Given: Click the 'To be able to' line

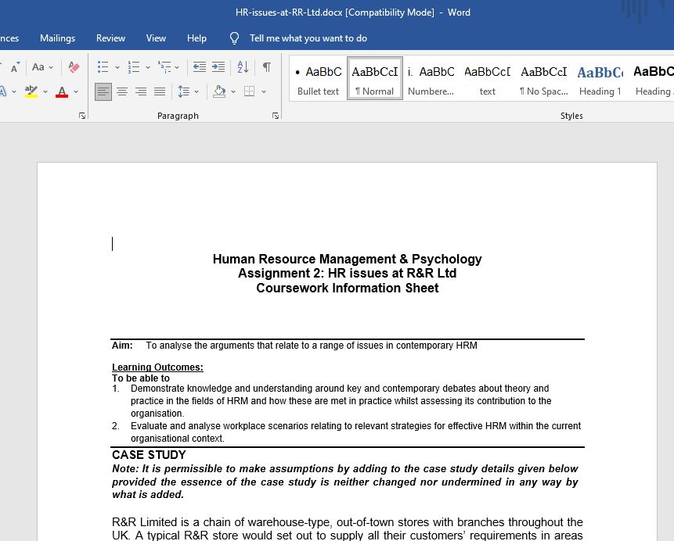Looking at the screenshot, I should [141, 378].
